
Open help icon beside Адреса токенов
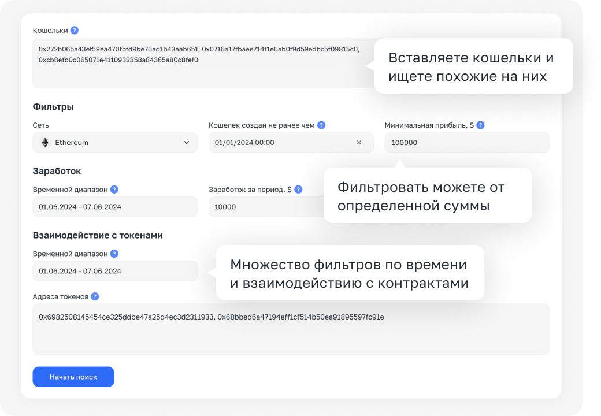click(95, 296)
